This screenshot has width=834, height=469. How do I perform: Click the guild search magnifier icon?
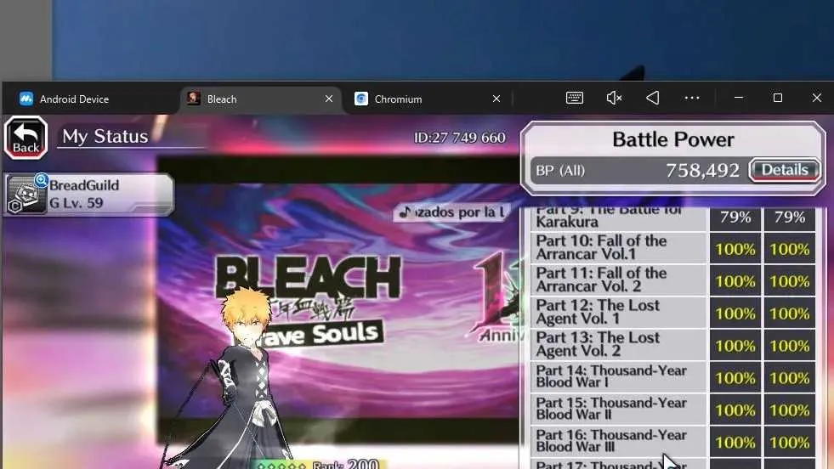[x=42, y=180]
